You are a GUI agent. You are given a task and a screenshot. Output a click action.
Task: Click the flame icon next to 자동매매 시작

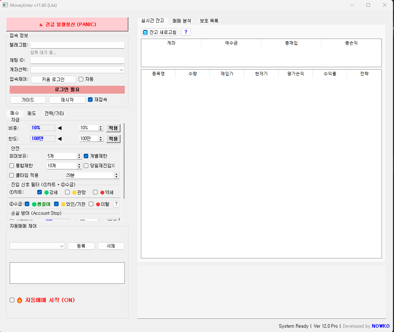pos(20,300)
